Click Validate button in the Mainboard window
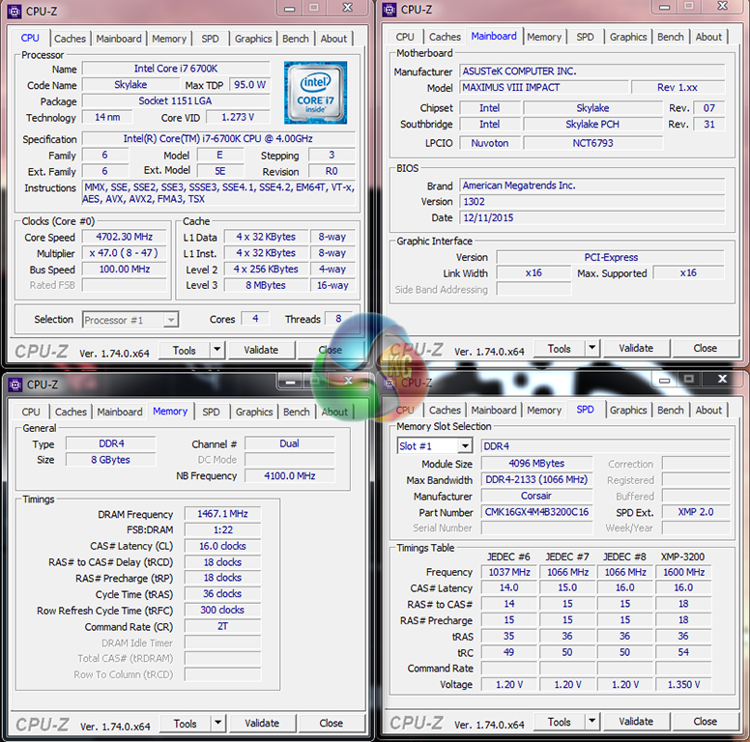The image size is (750, 742). (636, 348)
